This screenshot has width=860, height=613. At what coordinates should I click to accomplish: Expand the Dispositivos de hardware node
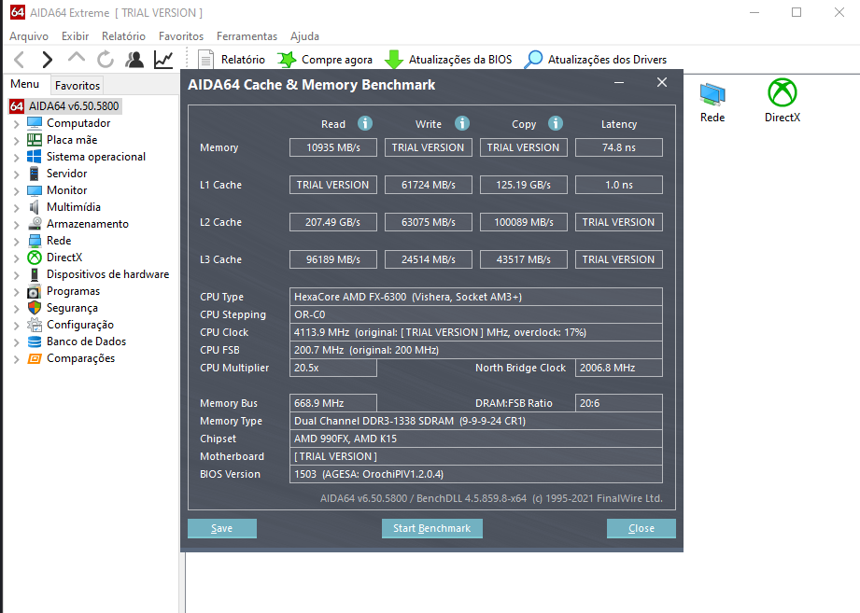click(x=16, y=275)
